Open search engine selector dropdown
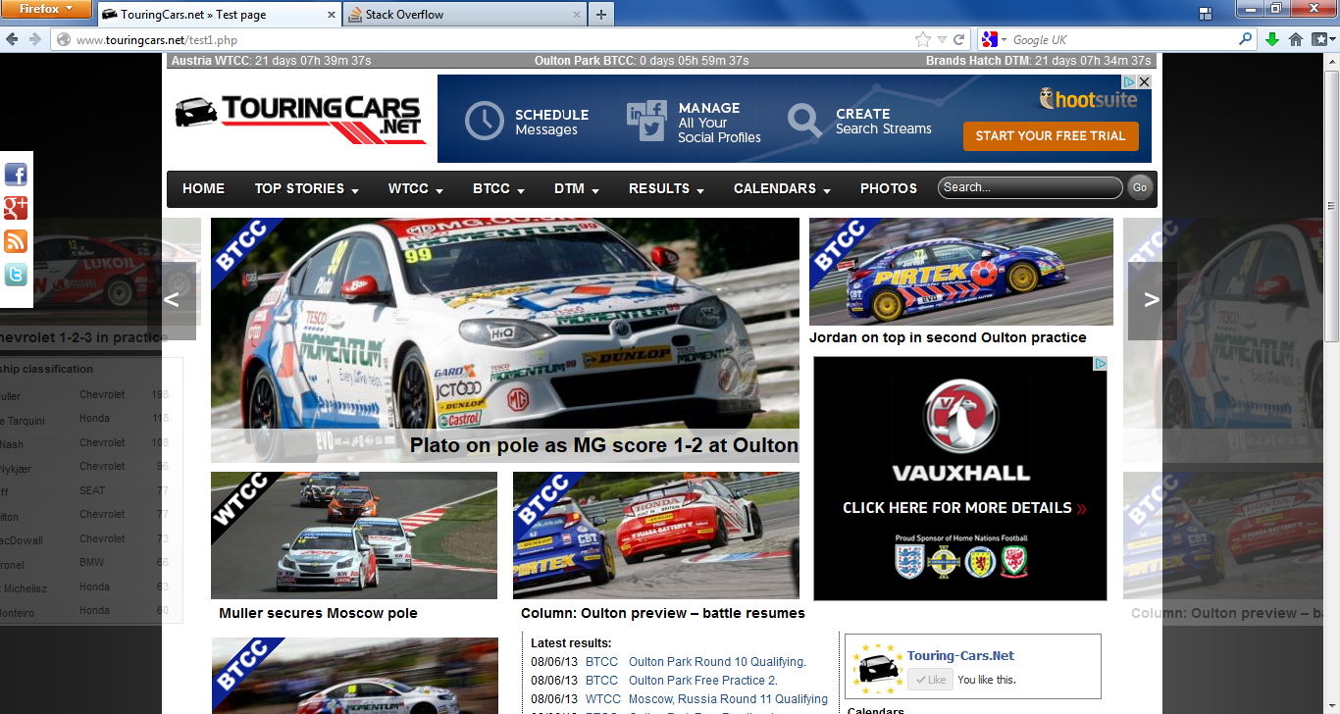 coord(994,39)
